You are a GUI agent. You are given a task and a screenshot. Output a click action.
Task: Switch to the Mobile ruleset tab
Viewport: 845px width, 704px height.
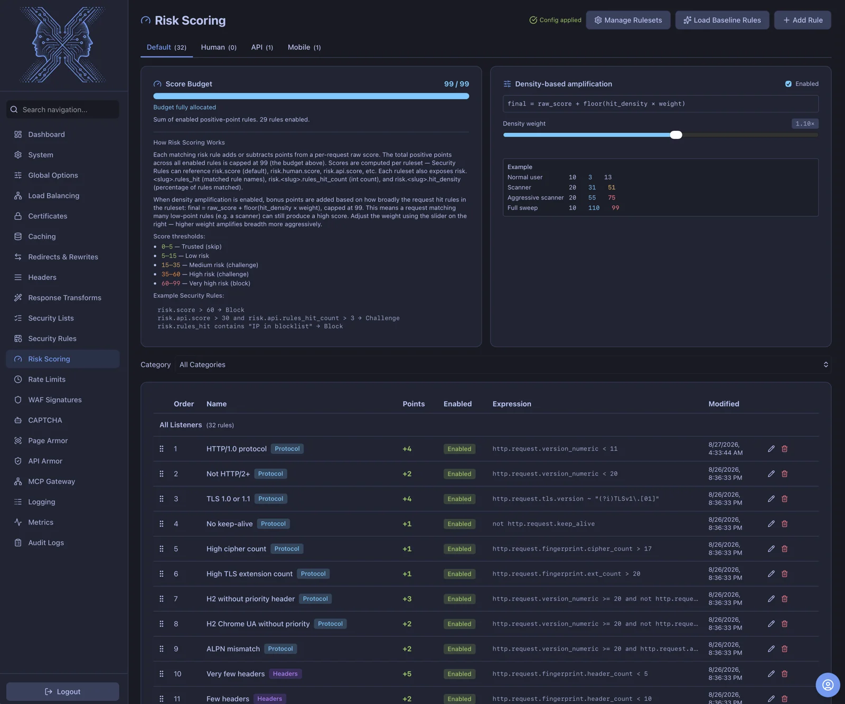point(304,47)
